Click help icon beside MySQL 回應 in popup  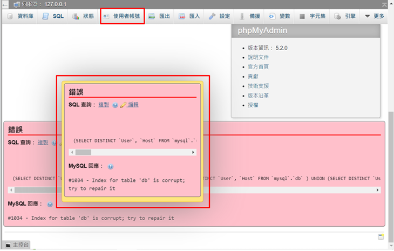click(111, 167)
